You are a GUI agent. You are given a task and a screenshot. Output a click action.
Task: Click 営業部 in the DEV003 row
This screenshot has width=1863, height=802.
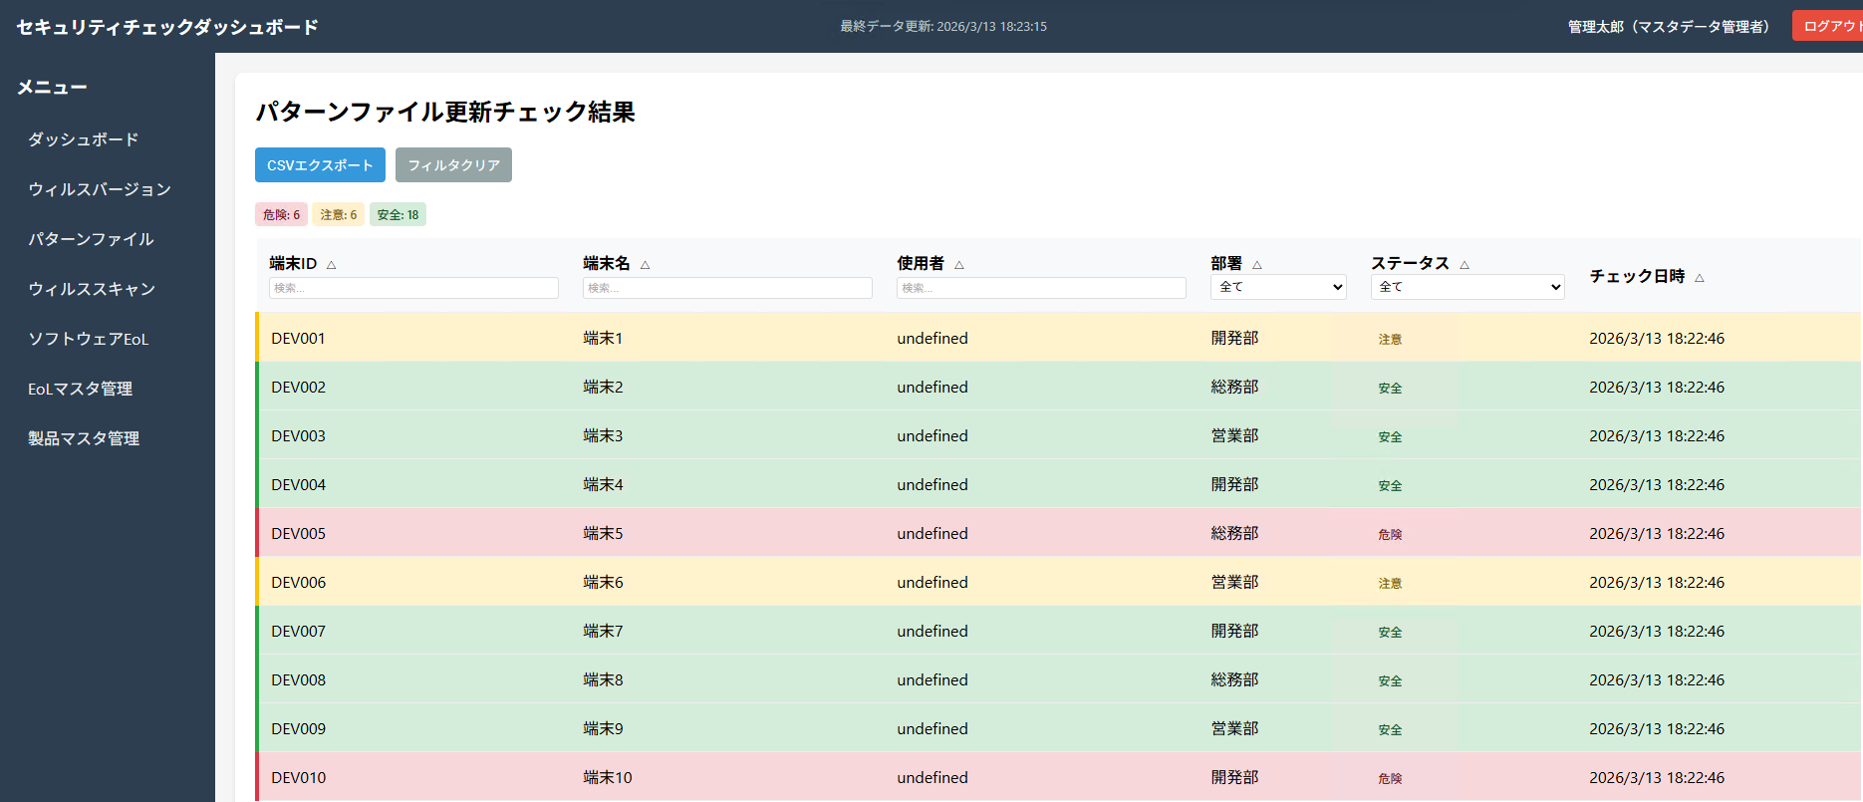pos(1234,436)
